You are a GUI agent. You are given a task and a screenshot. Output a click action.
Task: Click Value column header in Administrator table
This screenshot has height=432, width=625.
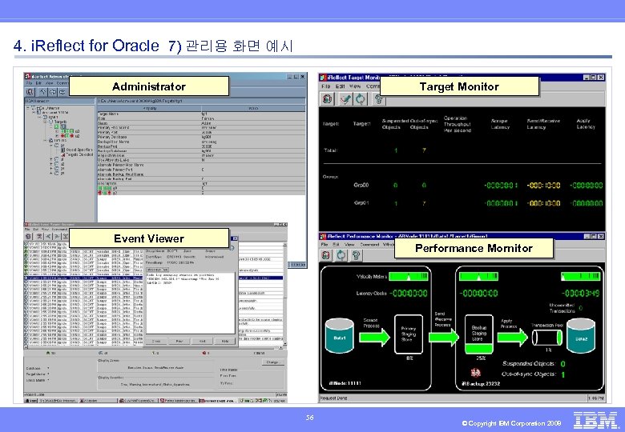click(x=253, y=108)
